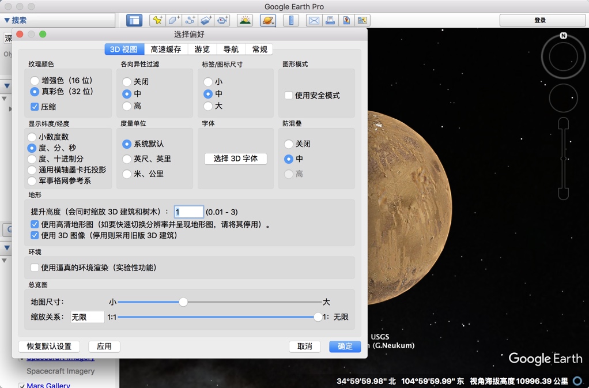Viewport: 589px width, 388px height.
Task: Click the 缩放关系 slider handle
Action: tap(318, 317)
